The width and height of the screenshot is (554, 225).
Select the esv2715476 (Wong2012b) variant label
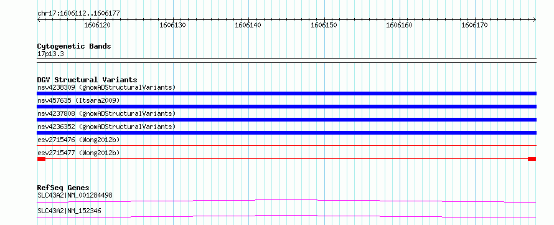coord(78,140)
